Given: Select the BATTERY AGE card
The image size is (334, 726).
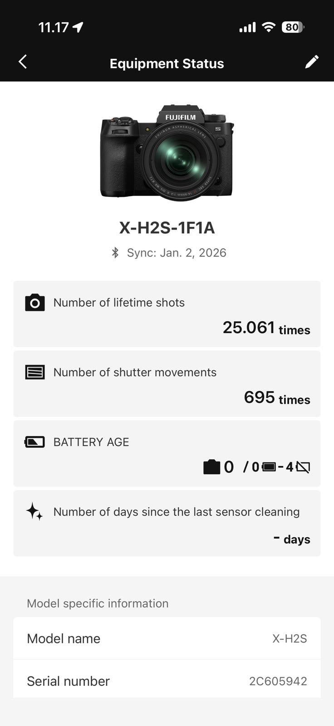Looking at the screenshot, I should 167,454.
